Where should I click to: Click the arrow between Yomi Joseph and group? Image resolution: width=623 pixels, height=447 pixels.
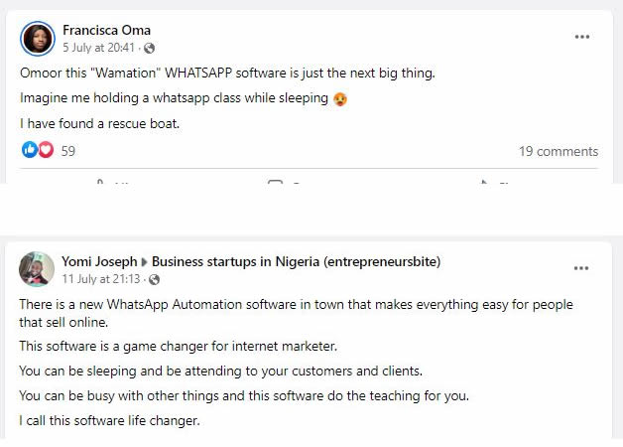click(145, 262)
